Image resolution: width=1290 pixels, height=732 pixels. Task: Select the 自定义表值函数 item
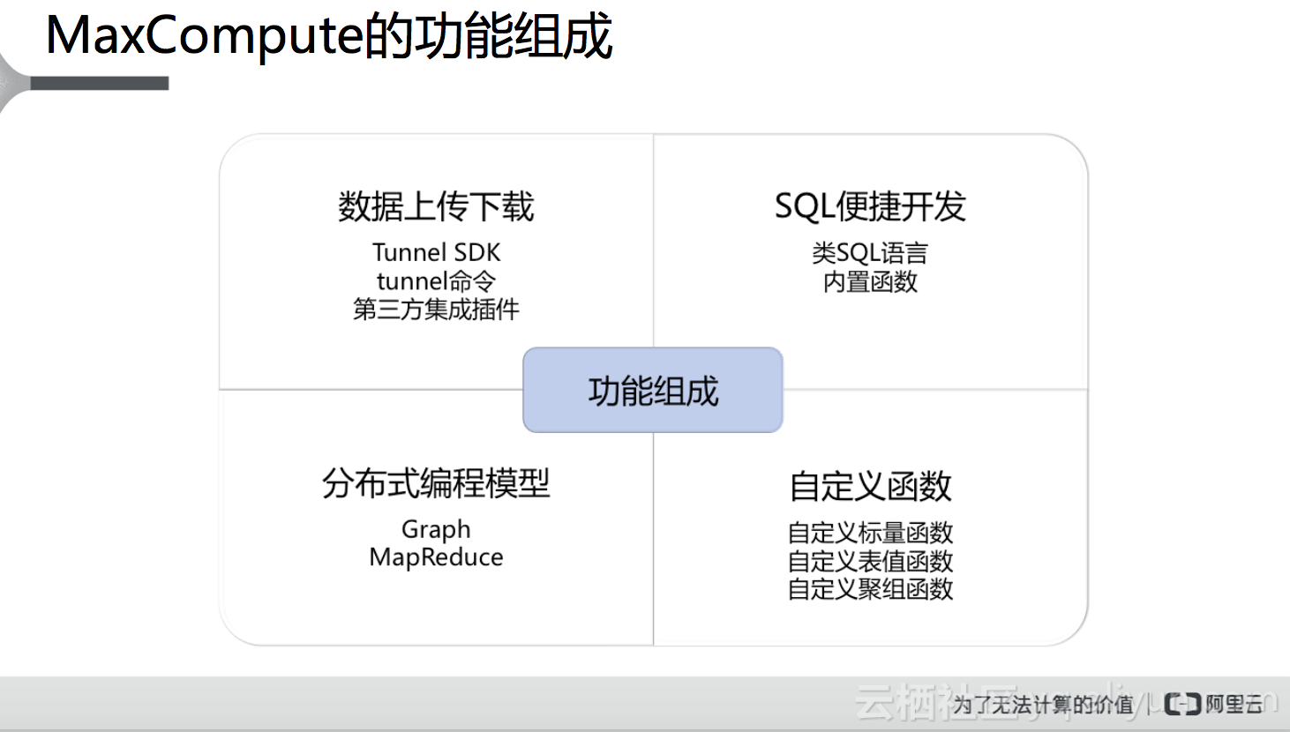tap(869, 561)
